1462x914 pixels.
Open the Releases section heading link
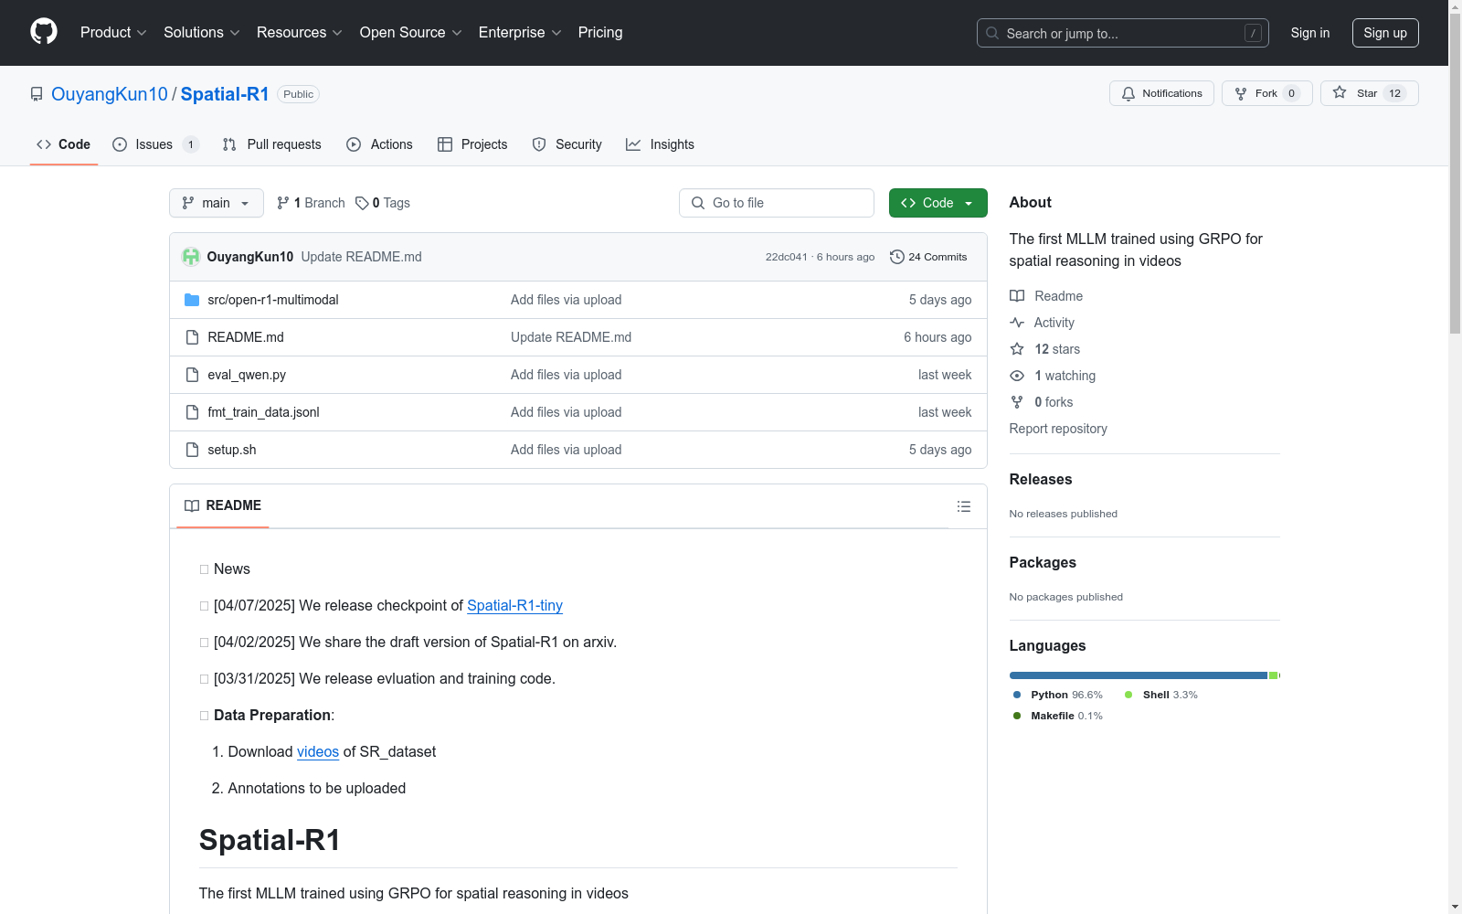pos(1041,479)
